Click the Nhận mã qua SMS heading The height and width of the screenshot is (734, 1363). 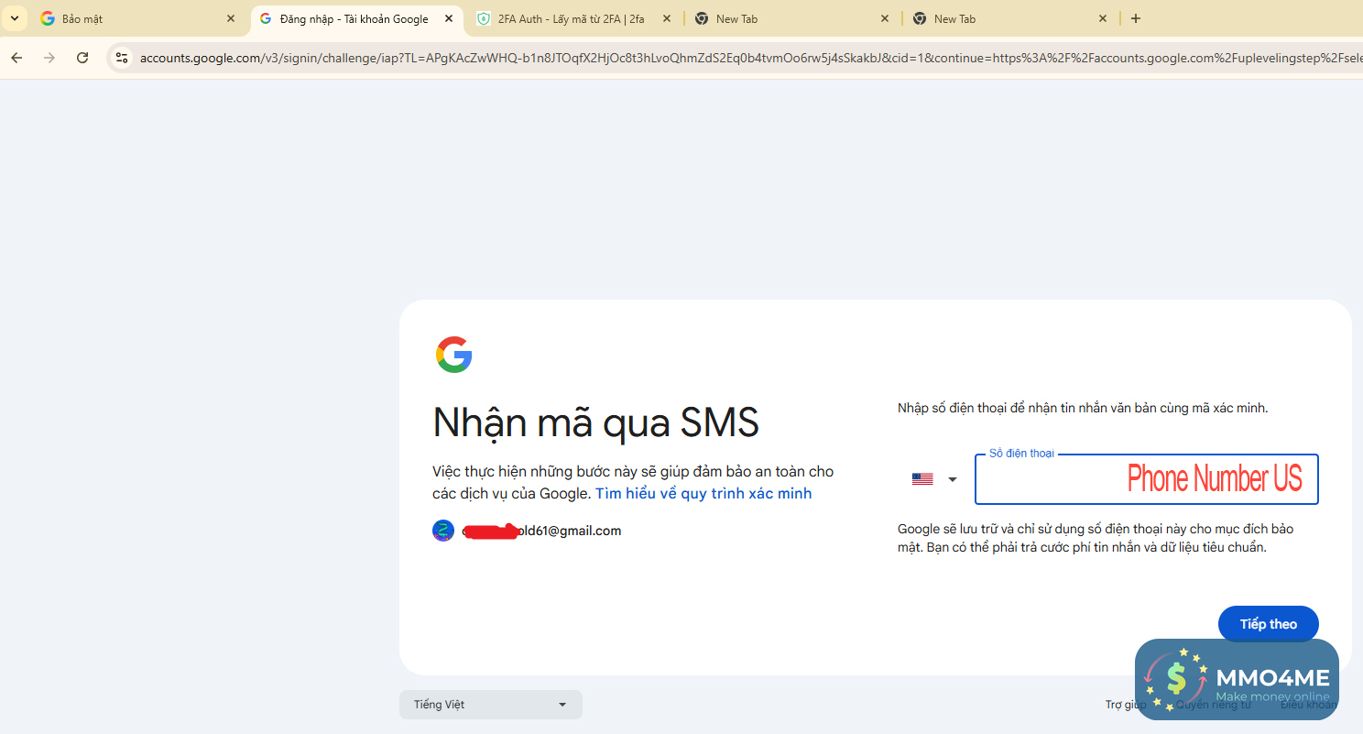point(596,422)
